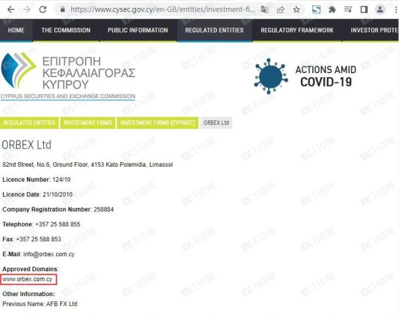The height and width of the screenshot is (319, 399).
Task: Open the translate page icon in the address bar
Action: [265, 10]
